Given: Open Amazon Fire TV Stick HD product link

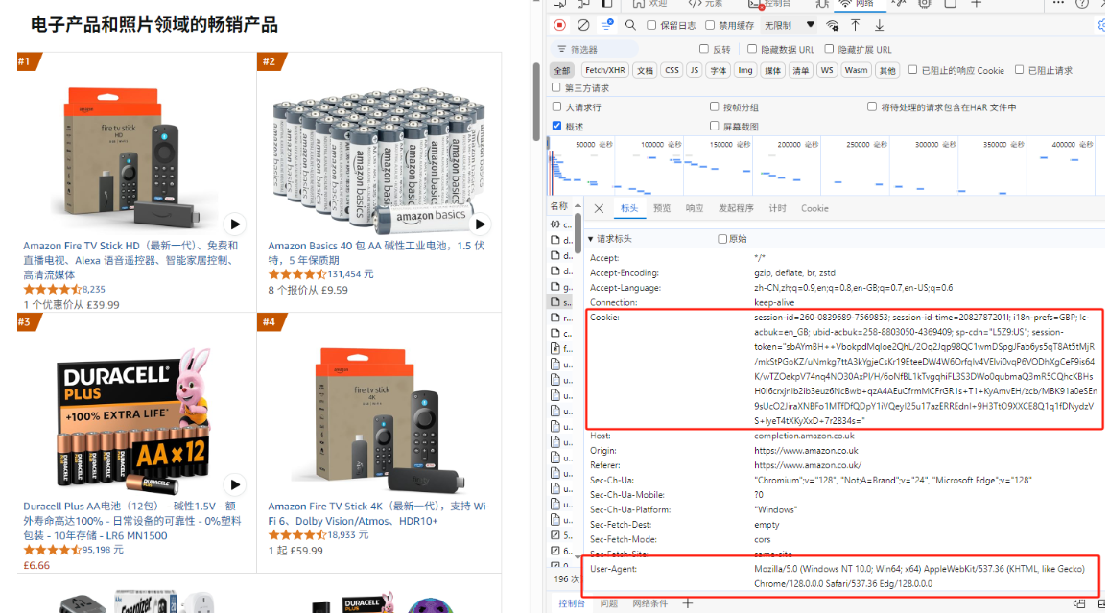Looking at the screenshot, I should coord(130,260).
